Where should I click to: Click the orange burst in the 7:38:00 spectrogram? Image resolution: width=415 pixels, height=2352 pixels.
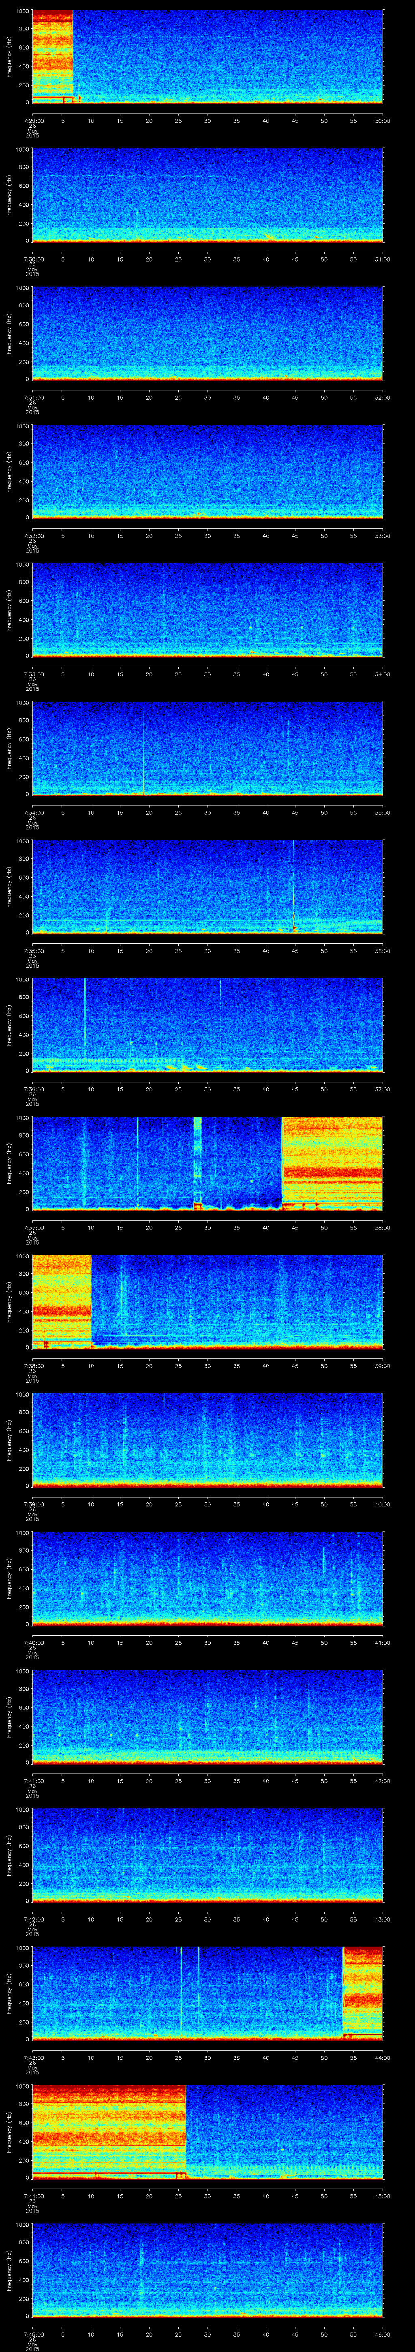click(x=61, y=1301)
